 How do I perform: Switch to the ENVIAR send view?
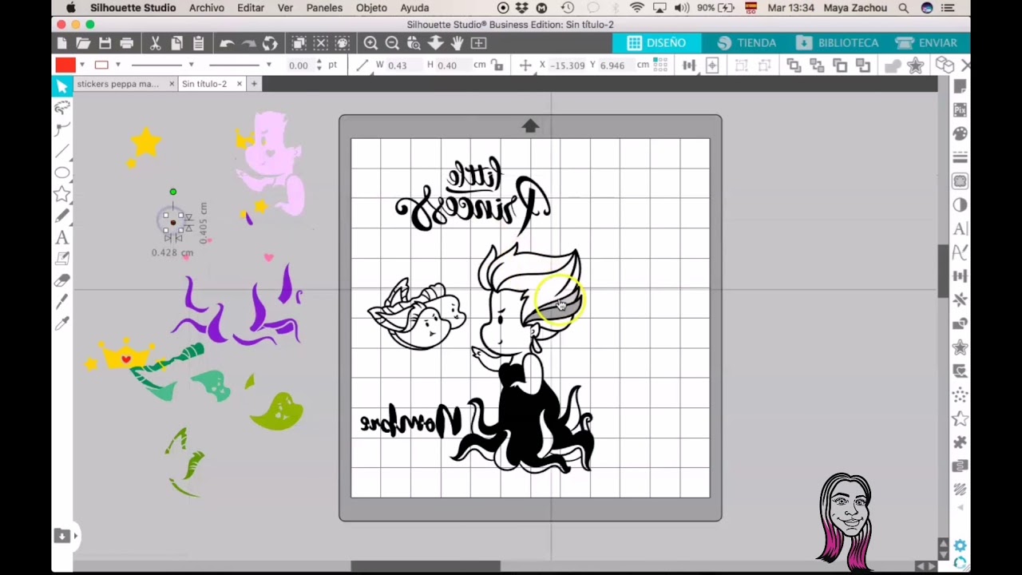(927, 43)
